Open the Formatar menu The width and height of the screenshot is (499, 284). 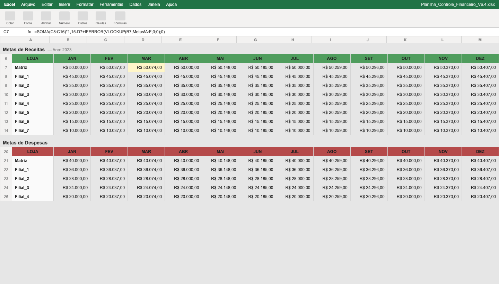pos(85,5)
